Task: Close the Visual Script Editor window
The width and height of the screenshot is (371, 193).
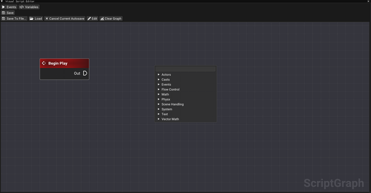Action: coord(368,2)
